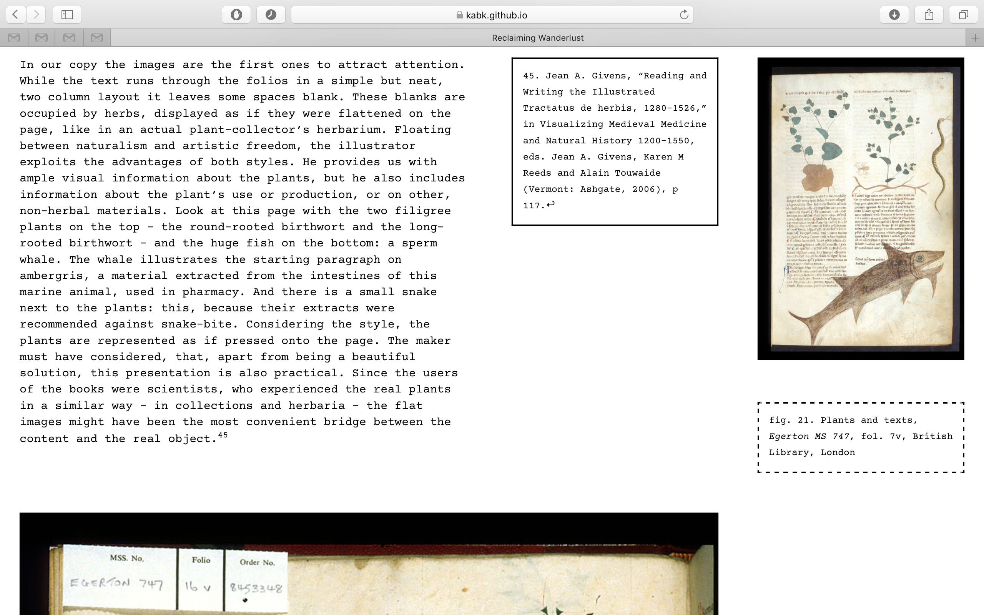Click paragraph starting 'In our copy the images'
The height and width of the screenshot is (615, 984).
[x=242, y=251]
